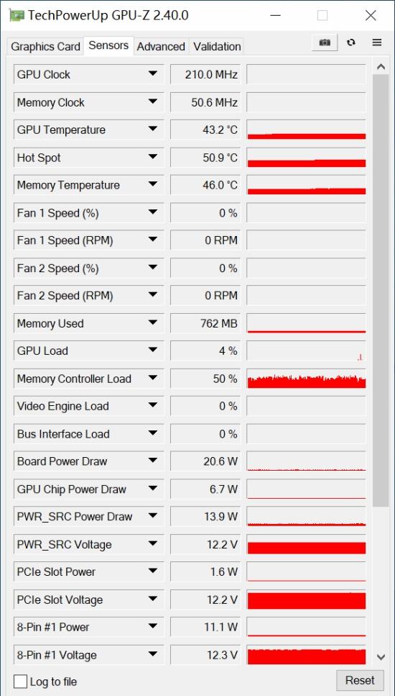Click the GPU-Z app icon in title bar
This screenshot has width=395, height=696.
[x=17, y=16]
